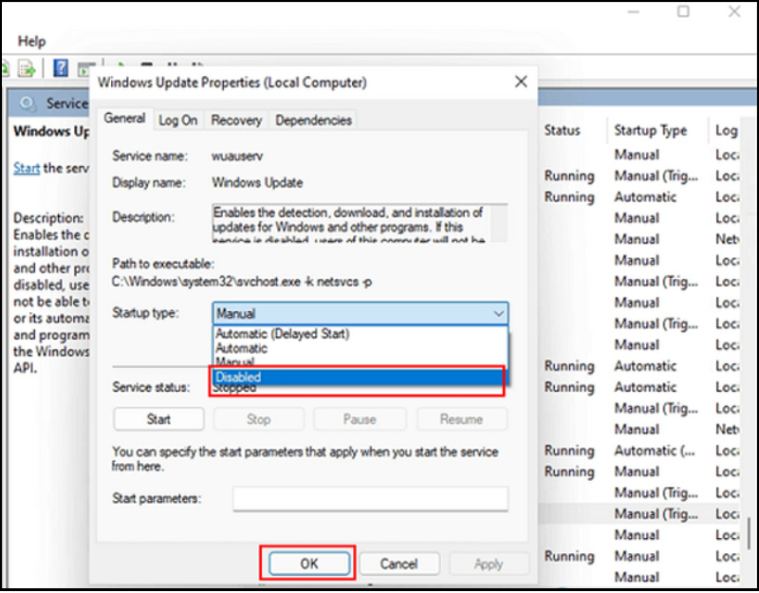Click the Export List toolbar icon
759x593 pixels.
click(x=28, y=68)
